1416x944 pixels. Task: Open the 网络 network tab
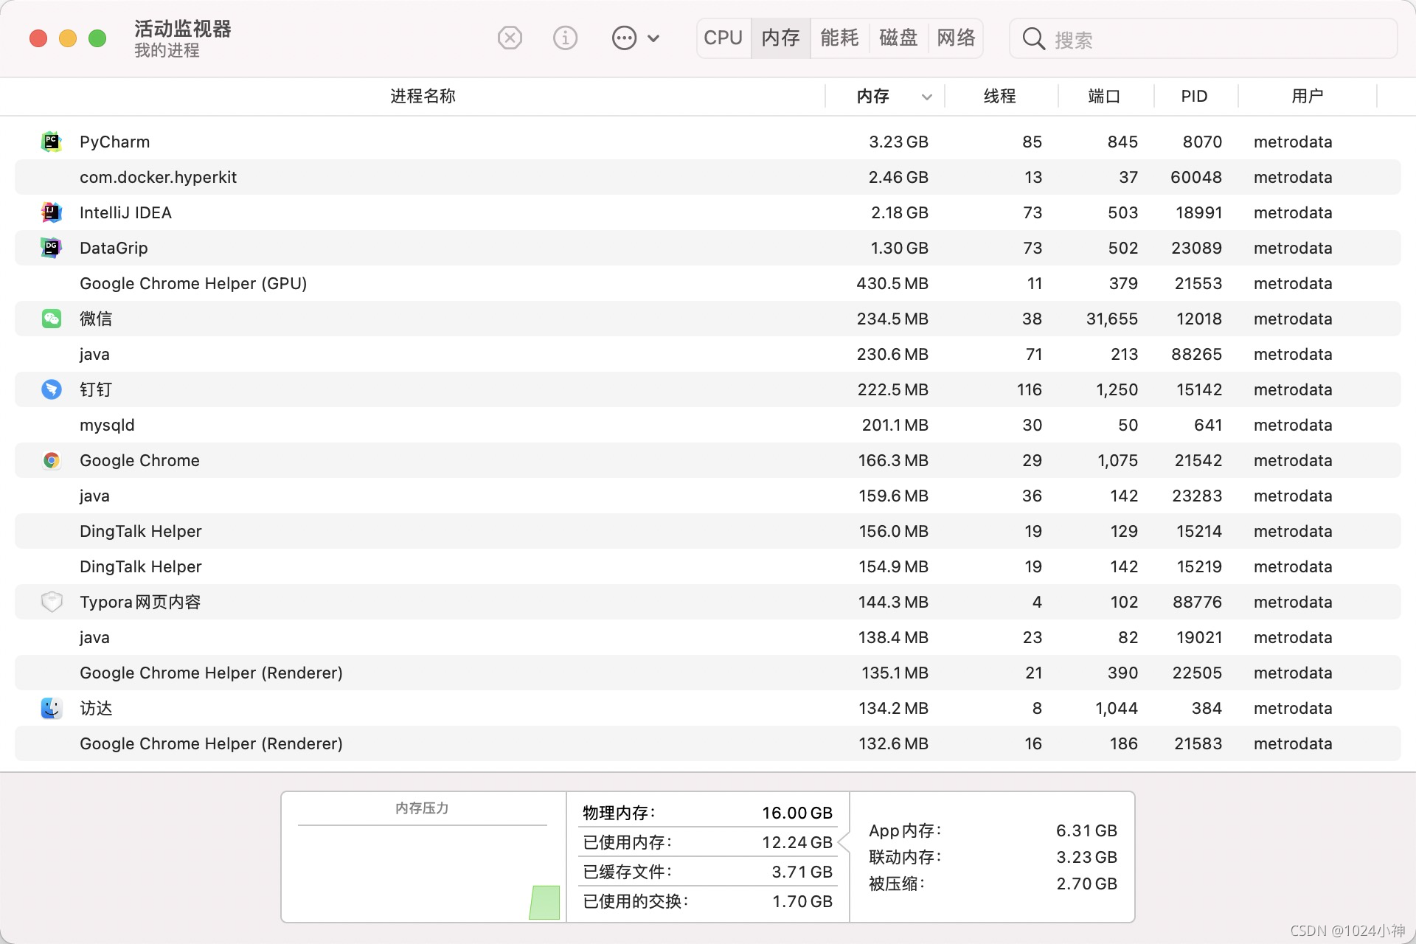[x=956, y=38]
